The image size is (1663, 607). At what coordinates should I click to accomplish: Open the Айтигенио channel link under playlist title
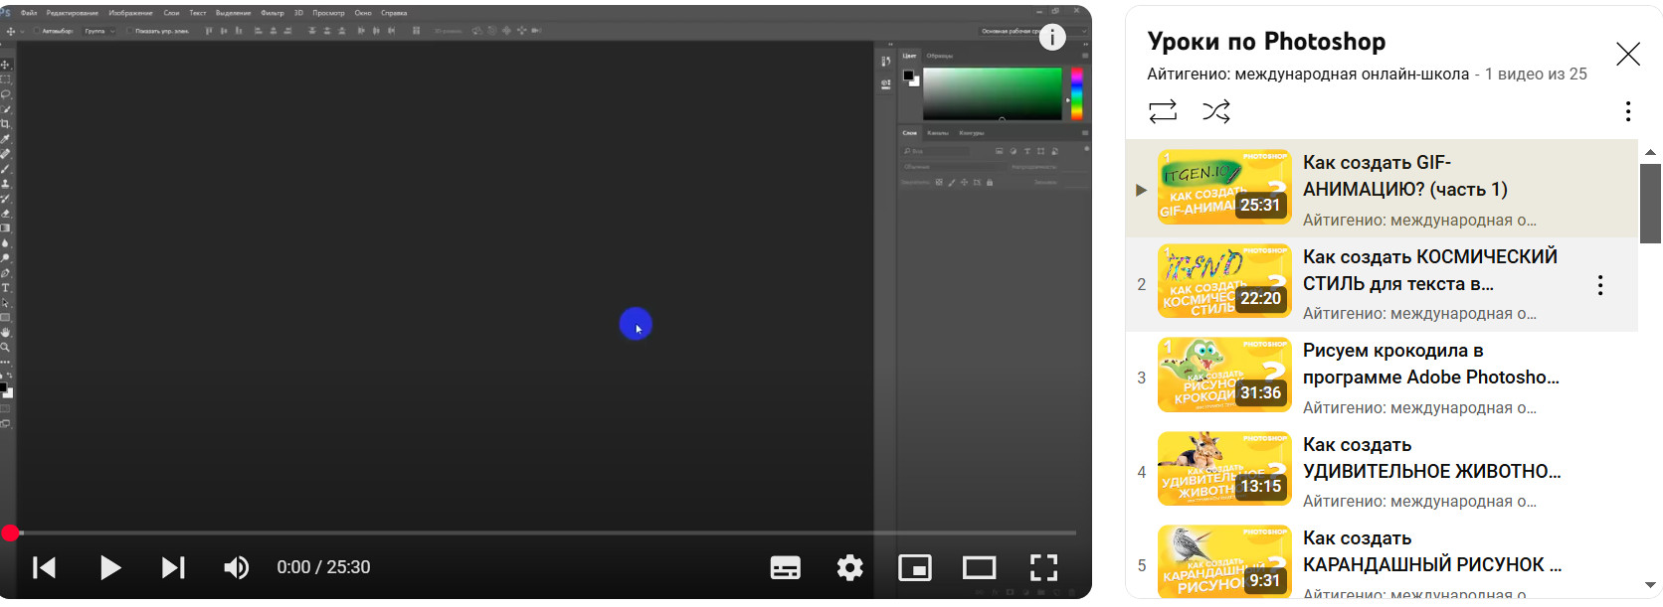(1308, 74)
